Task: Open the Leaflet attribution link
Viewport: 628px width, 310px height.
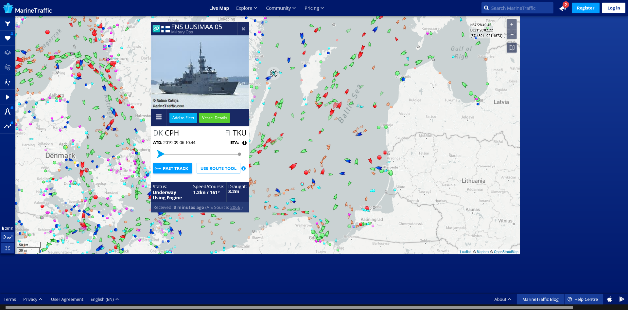Action: click(x=465, y=252)
